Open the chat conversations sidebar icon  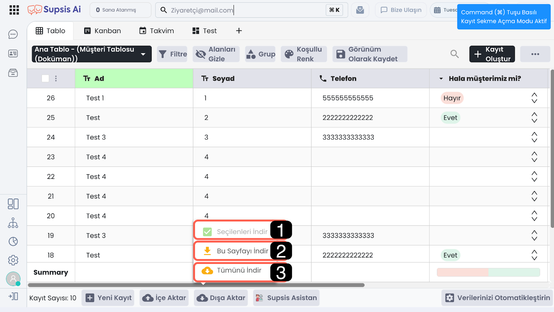(13, 34)
